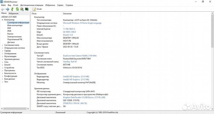Select Разгон in the tree

click(10, 34)
